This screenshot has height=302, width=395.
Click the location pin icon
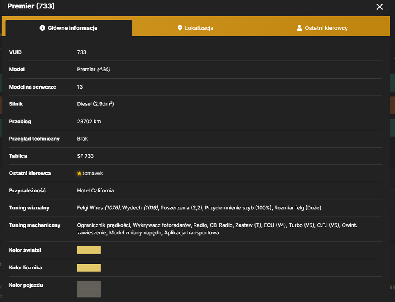180,28
